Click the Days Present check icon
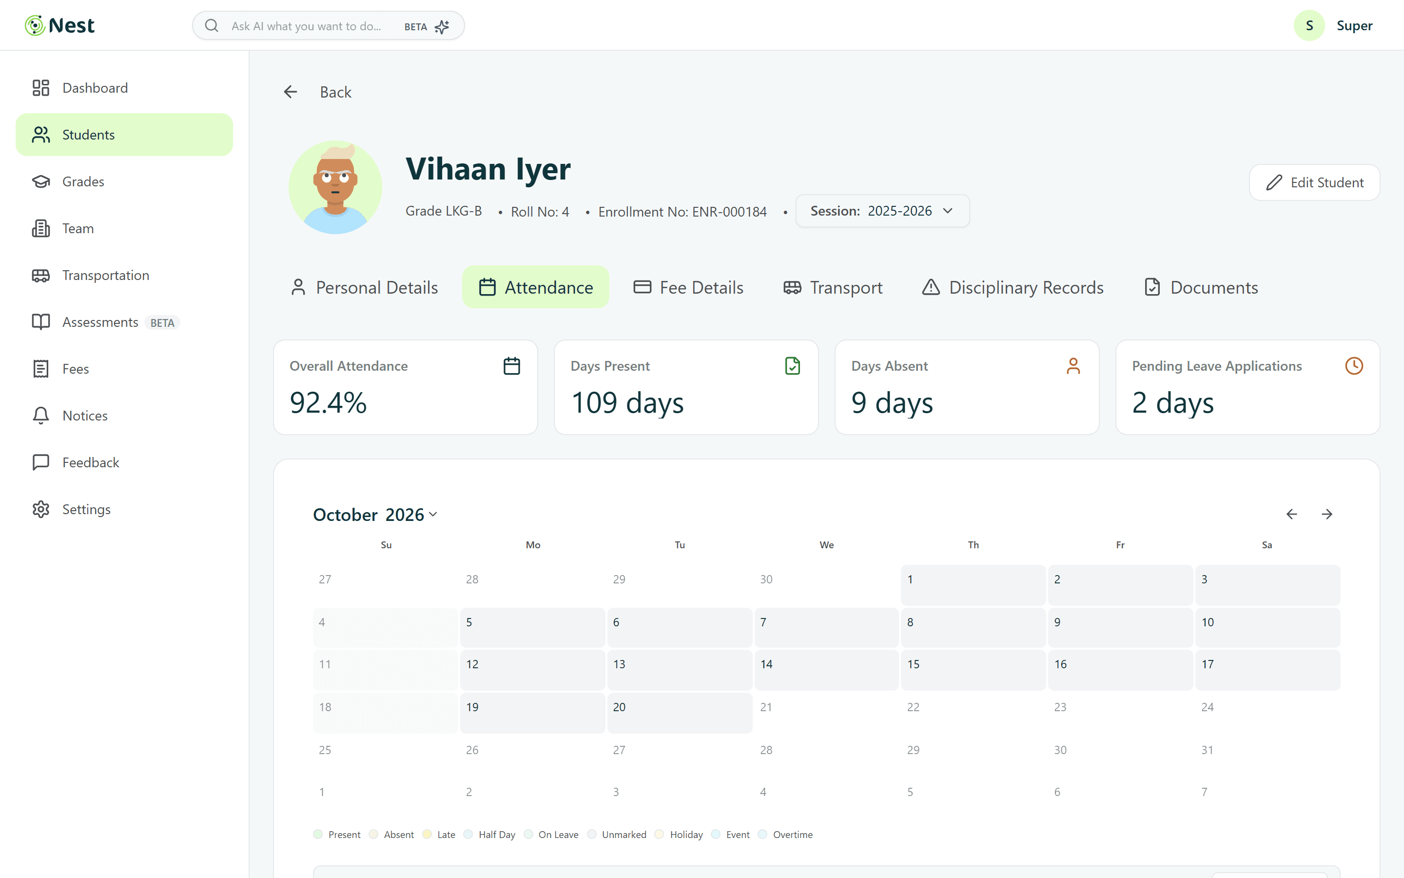The height and width of the screenshot is (878, 1404). pyautogui.click(x=793, y=366)
